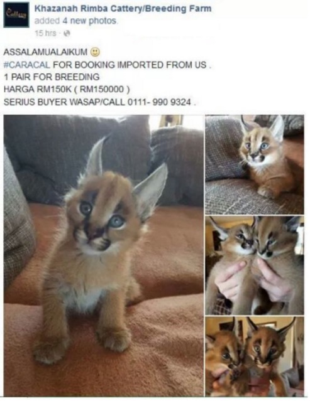Click the RM150K price text line
This screenshot has height=401, width=310.
(67, 89)
